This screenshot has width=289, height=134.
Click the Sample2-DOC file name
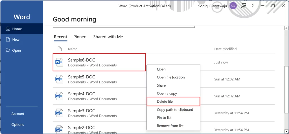(x=82, y=127)
